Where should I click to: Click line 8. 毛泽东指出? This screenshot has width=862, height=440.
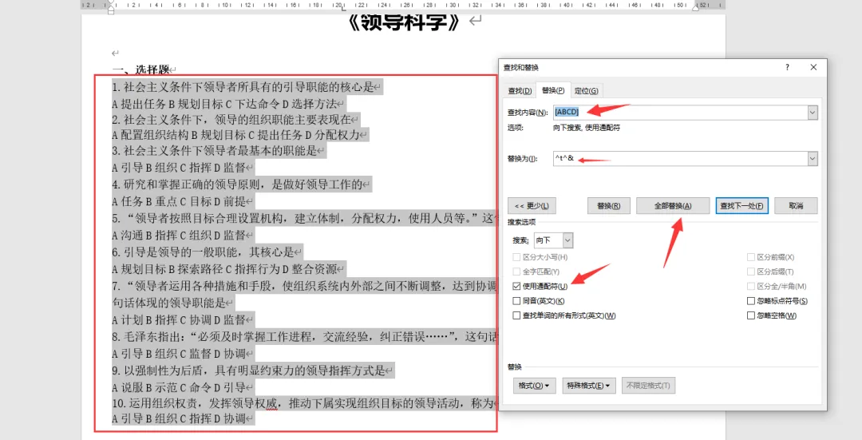[x=304, y=337]
